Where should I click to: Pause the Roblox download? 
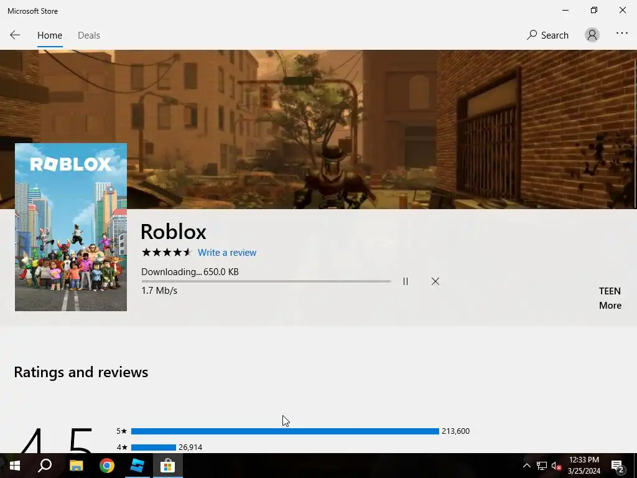click(406, 281)
